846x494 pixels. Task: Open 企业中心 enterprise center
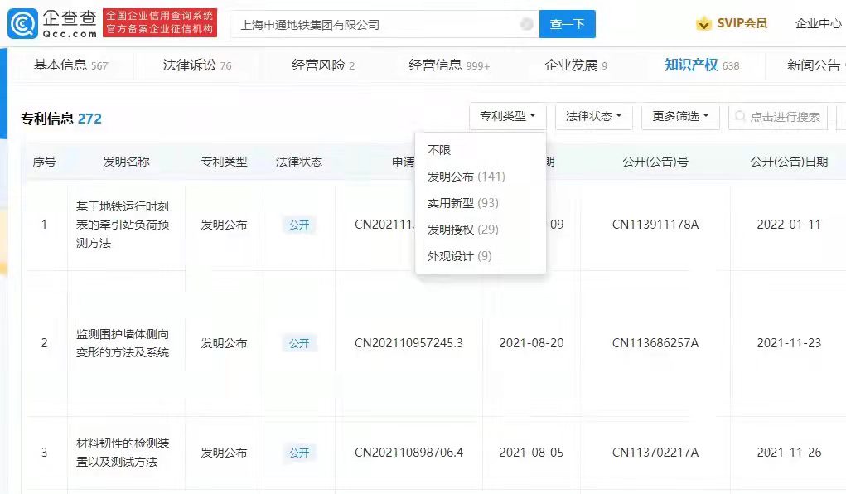[818, 23]
